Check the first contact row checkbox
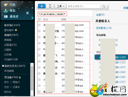This screenshot has height=97, width=128. pos(39,25)
